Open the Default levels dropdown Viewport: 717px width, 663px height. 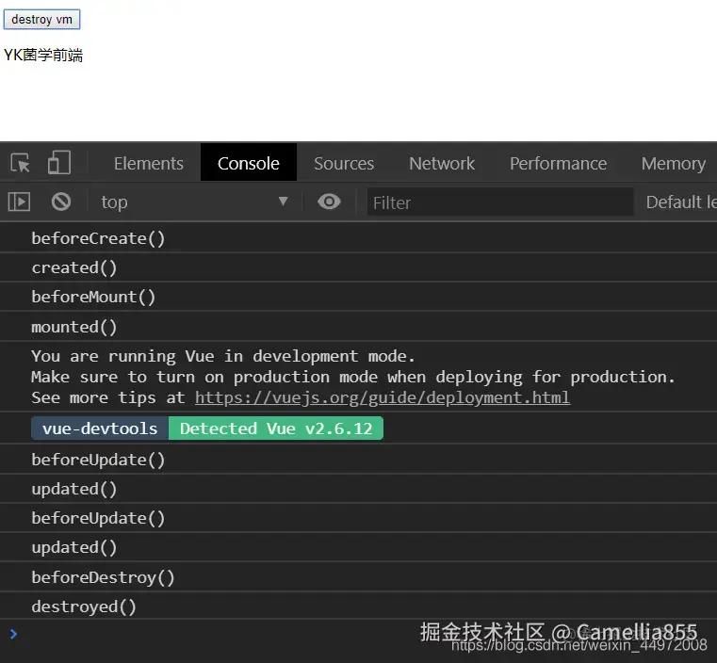[680, 202]
